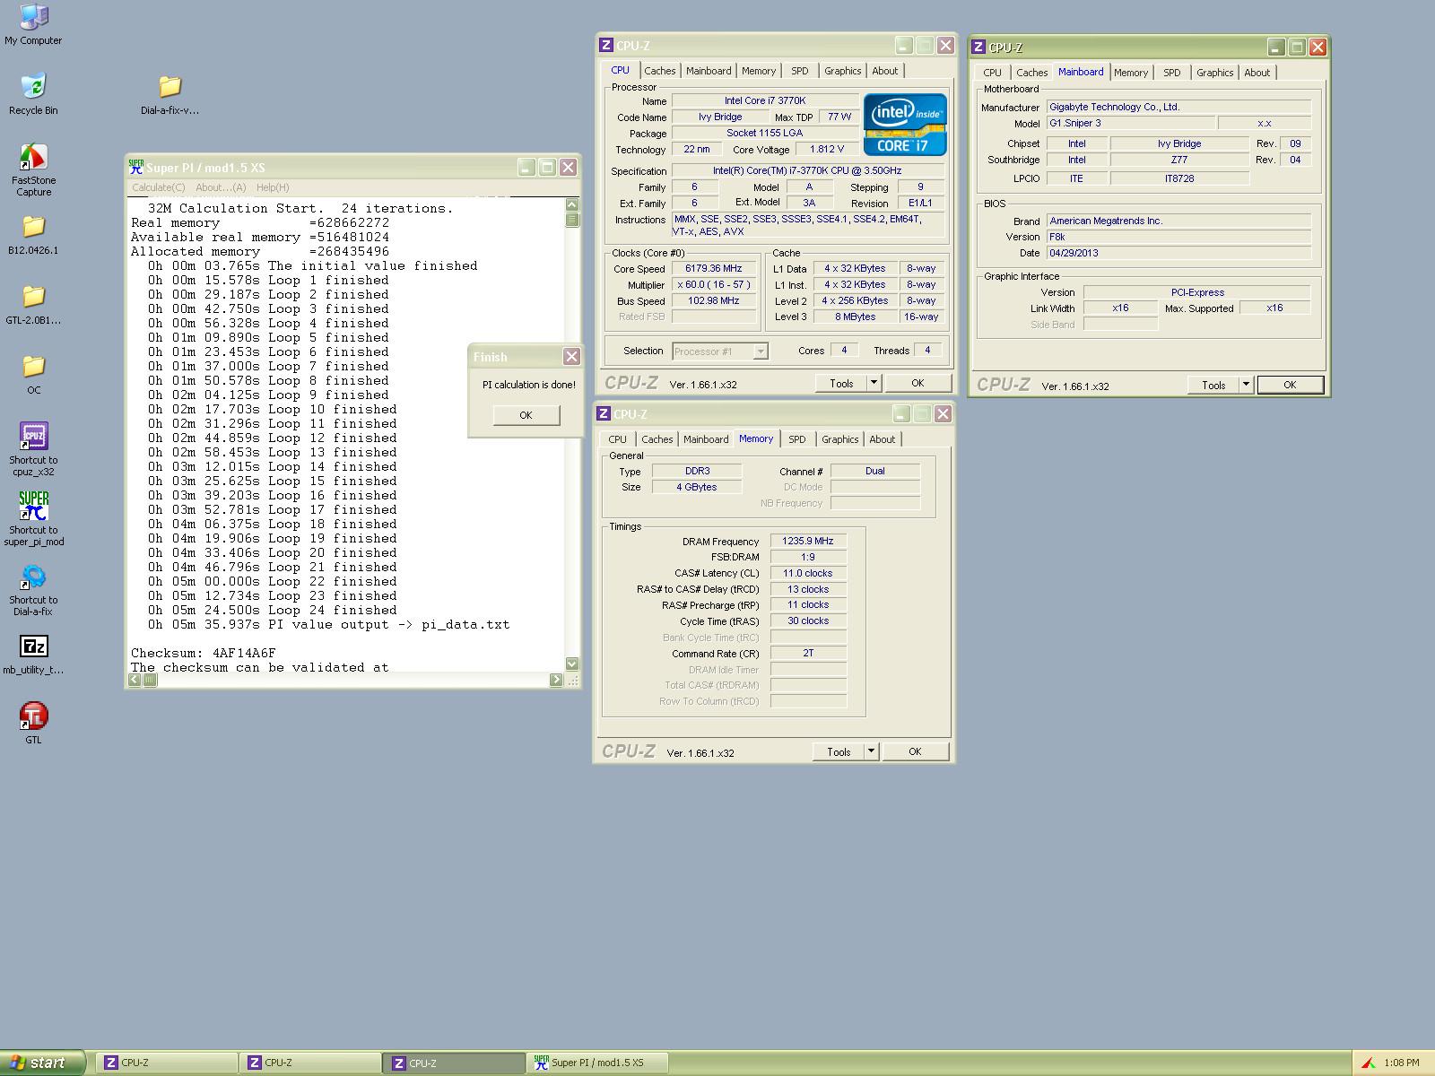Click BIOS Version F8k field
This screenshot has height=1076, width=1435.
[1179, 237]
